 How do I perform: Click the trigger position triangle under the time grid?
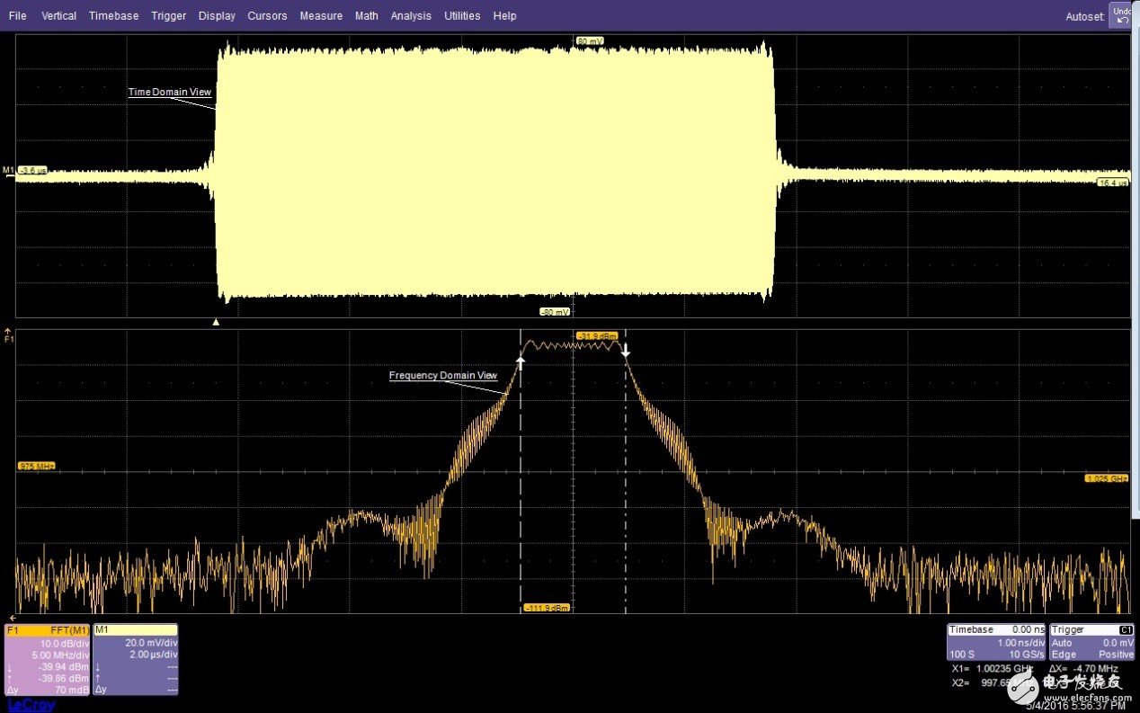pos(215,322)
